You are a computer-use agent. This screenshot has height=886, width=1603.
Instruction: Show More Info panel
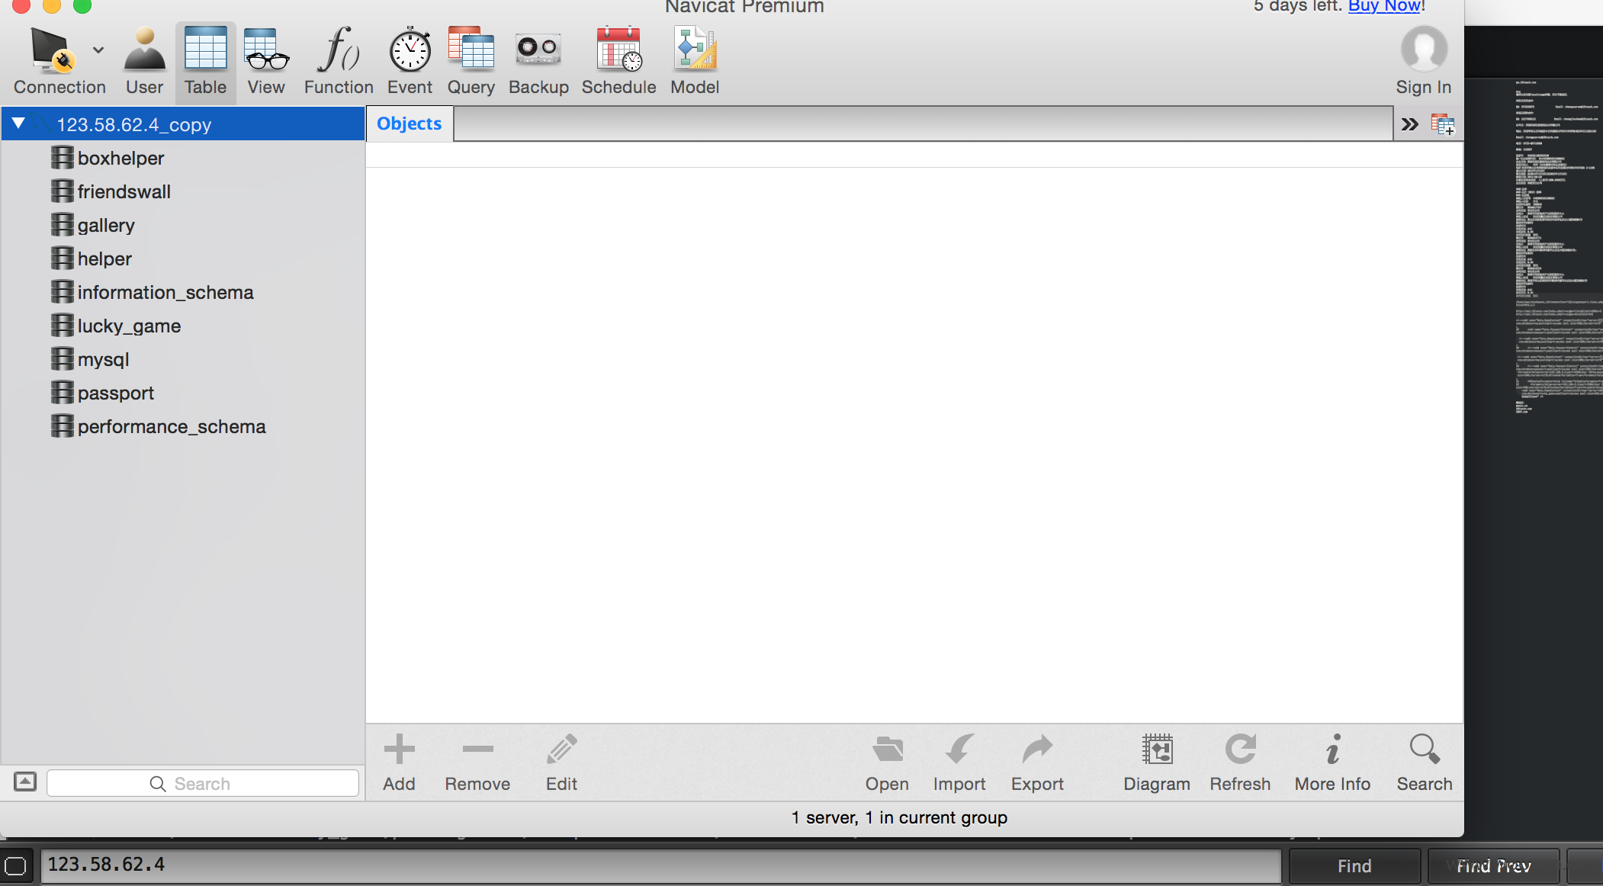click(1332, 762)
